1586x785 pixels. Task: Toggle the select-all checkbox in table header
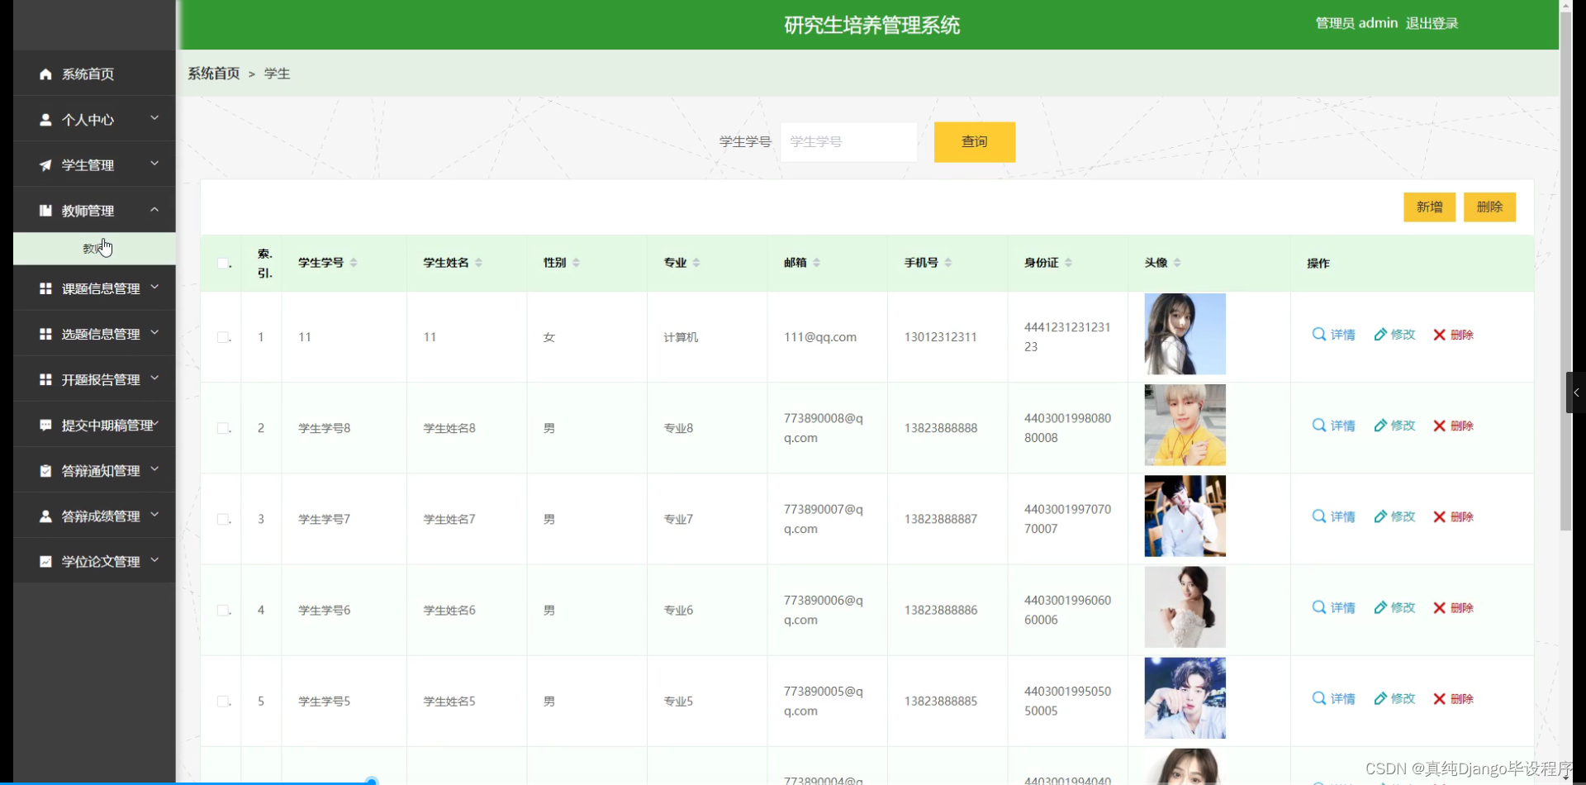(222, 263)
